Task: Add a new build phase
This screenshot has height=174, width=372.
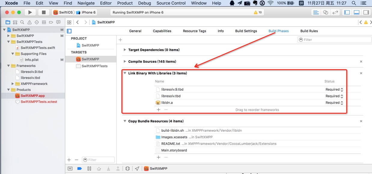Action: 120,40
